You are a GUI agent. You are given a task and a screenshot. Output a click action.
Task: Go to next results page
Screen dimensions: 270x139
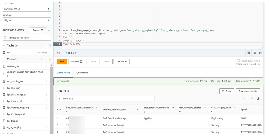pyautogui.click(x=252, y=99)
